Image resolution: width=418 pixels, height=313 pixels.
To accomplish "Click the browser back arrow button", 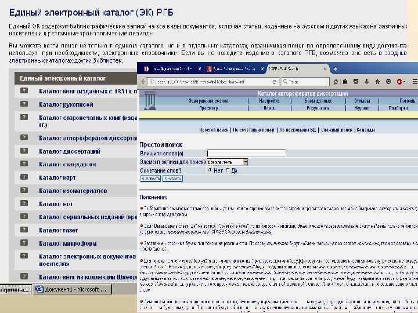I will 143,82.
